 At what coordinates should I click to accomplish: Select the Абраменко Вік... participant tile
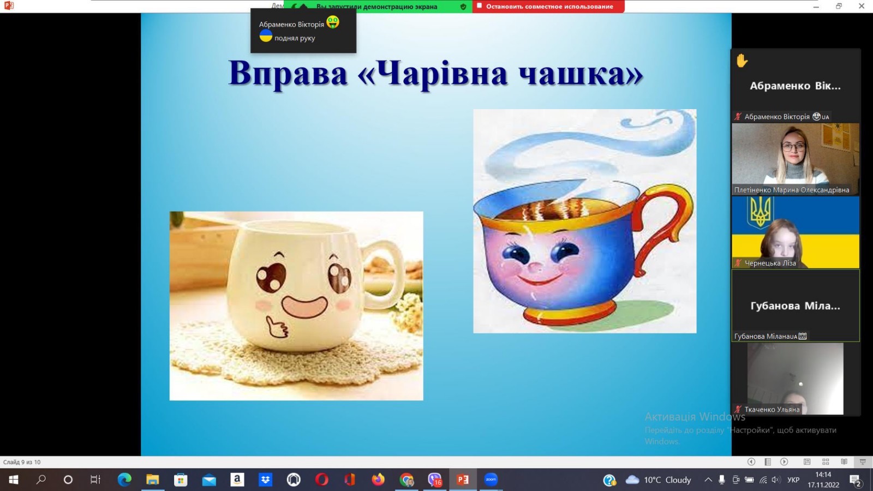click(796, 86)
